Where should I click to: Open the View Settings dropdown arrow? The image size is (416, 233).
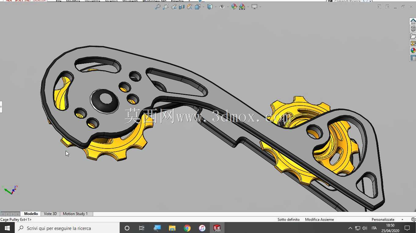point(260,7)
